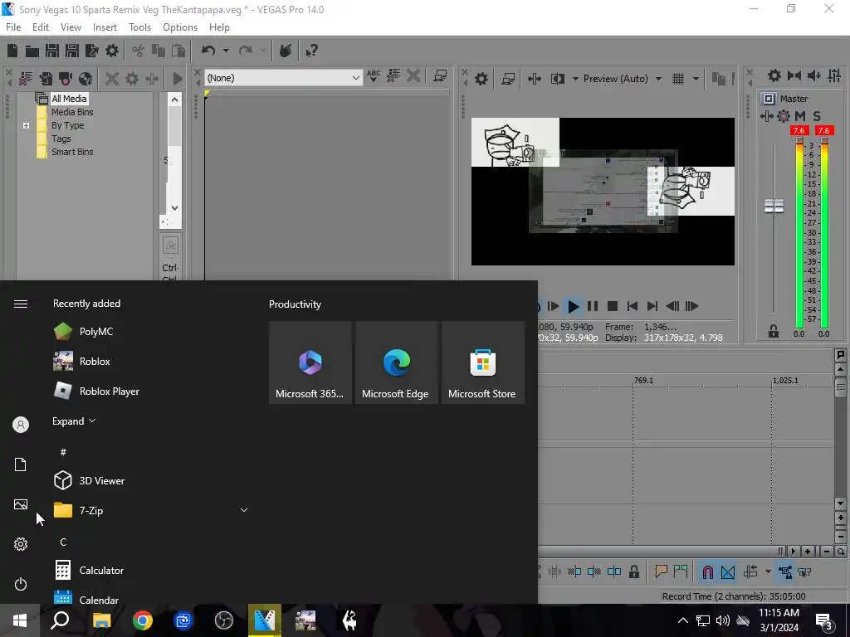
Task: Solo the Master bus with S
Action: pyautogui.click(x=817, y=116)
